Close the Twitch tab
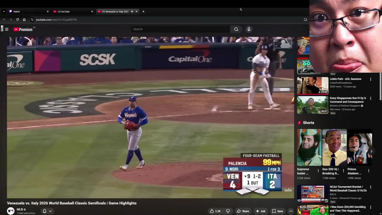The width and height of the screenshot is (382, 215). [x=47, y=12]
